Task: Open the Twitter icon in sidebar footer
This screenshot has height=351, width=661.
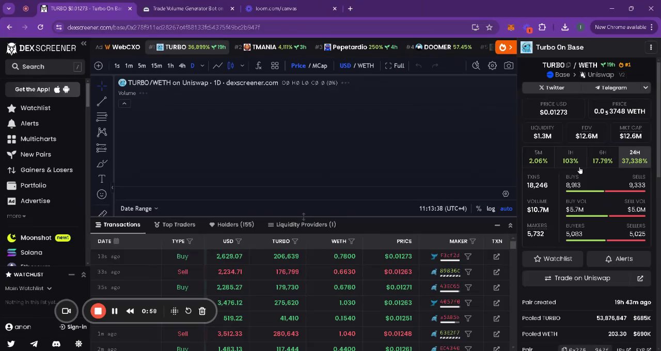Action: click(11, 343)
